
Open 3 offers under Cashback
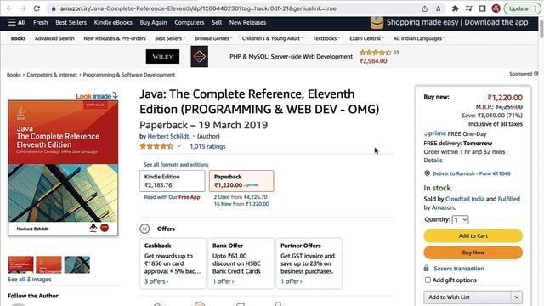[x=156, y=281]
